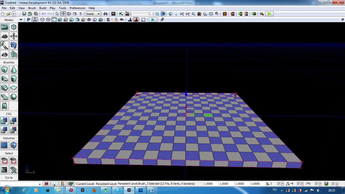Viewport: 345px width, 194px height.
Task: Create Sphere builder brush
Action: point(14,97)
